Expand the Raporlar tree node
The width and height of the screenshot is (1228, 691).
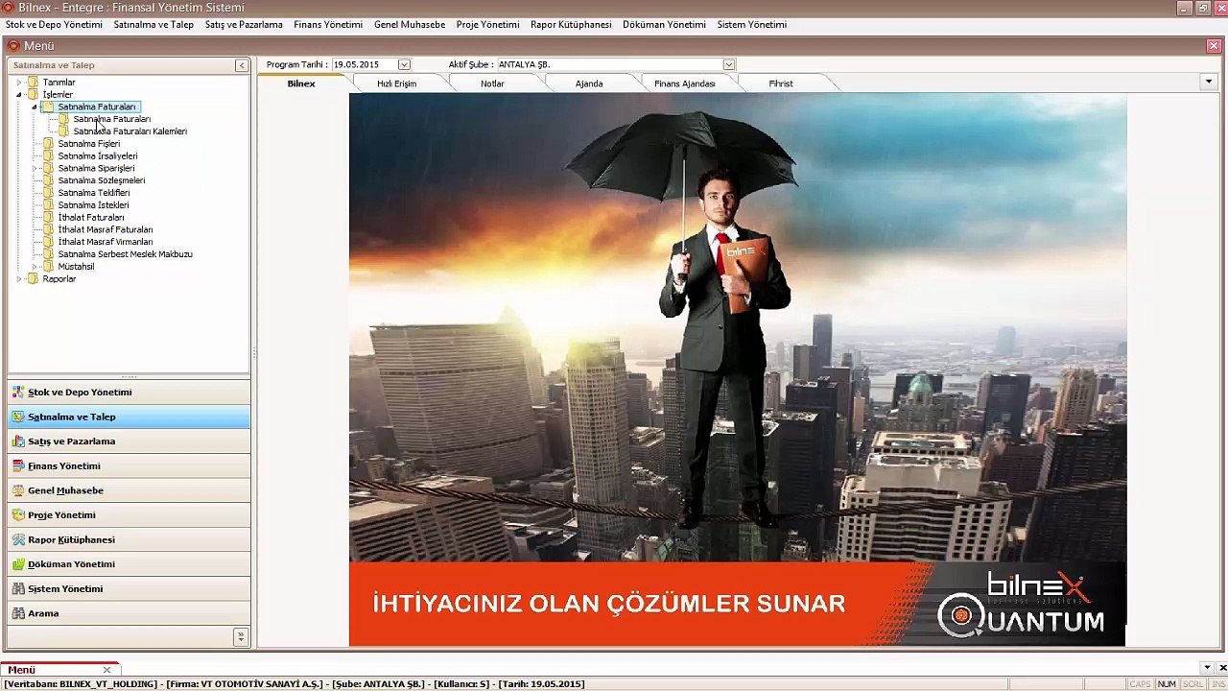(x=19, y=279)
